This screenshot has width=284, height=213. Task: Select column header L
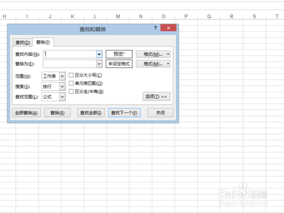95,16
